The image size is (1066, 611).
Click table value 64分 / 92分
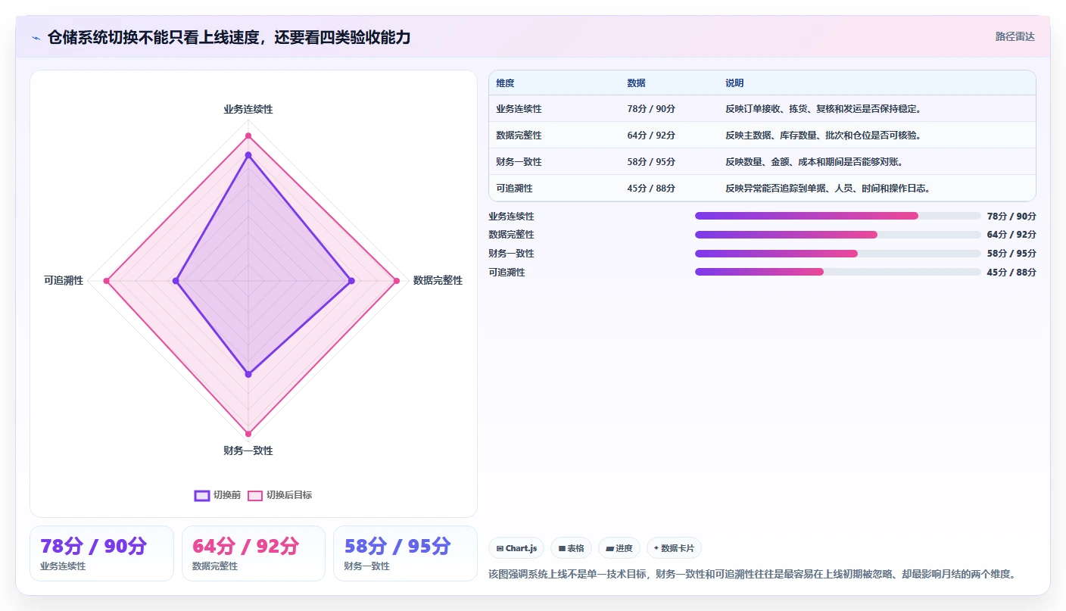[651, 136]
